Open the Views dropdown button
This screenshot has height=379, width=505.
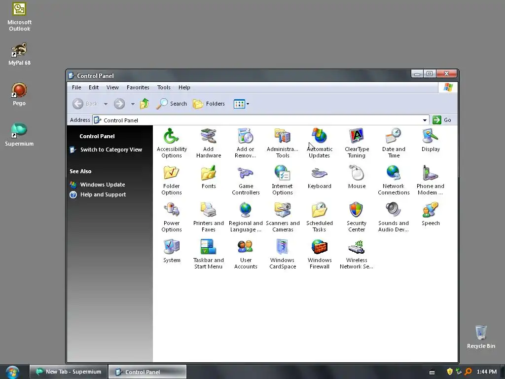coord(241,104)
